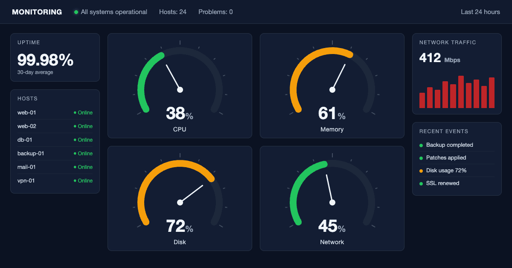
Task: Click the RECENT EVENTS panel heading
Action: [444, 131]
